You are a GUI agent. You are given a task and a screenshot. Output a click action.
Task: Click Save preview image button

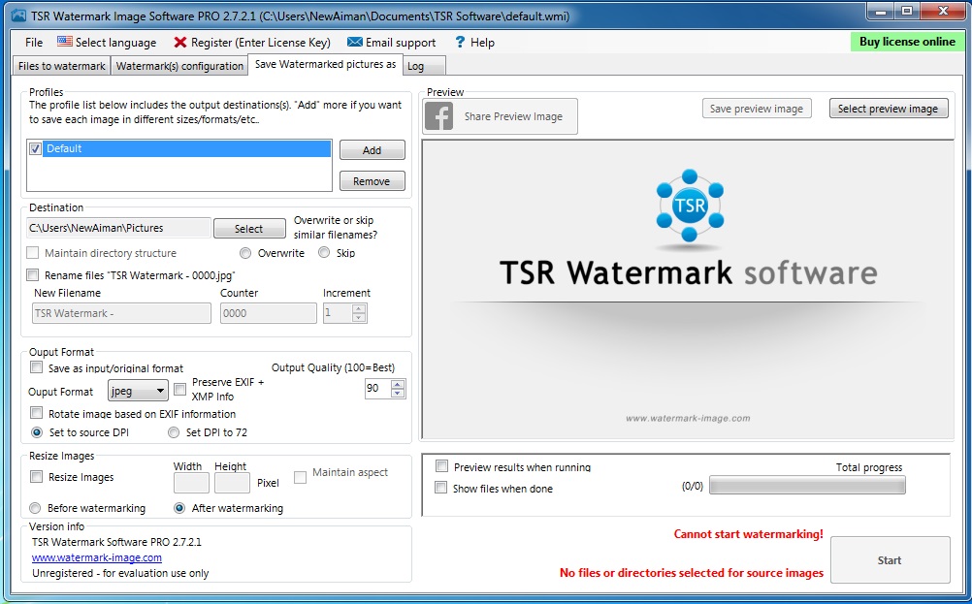point(757,109)
